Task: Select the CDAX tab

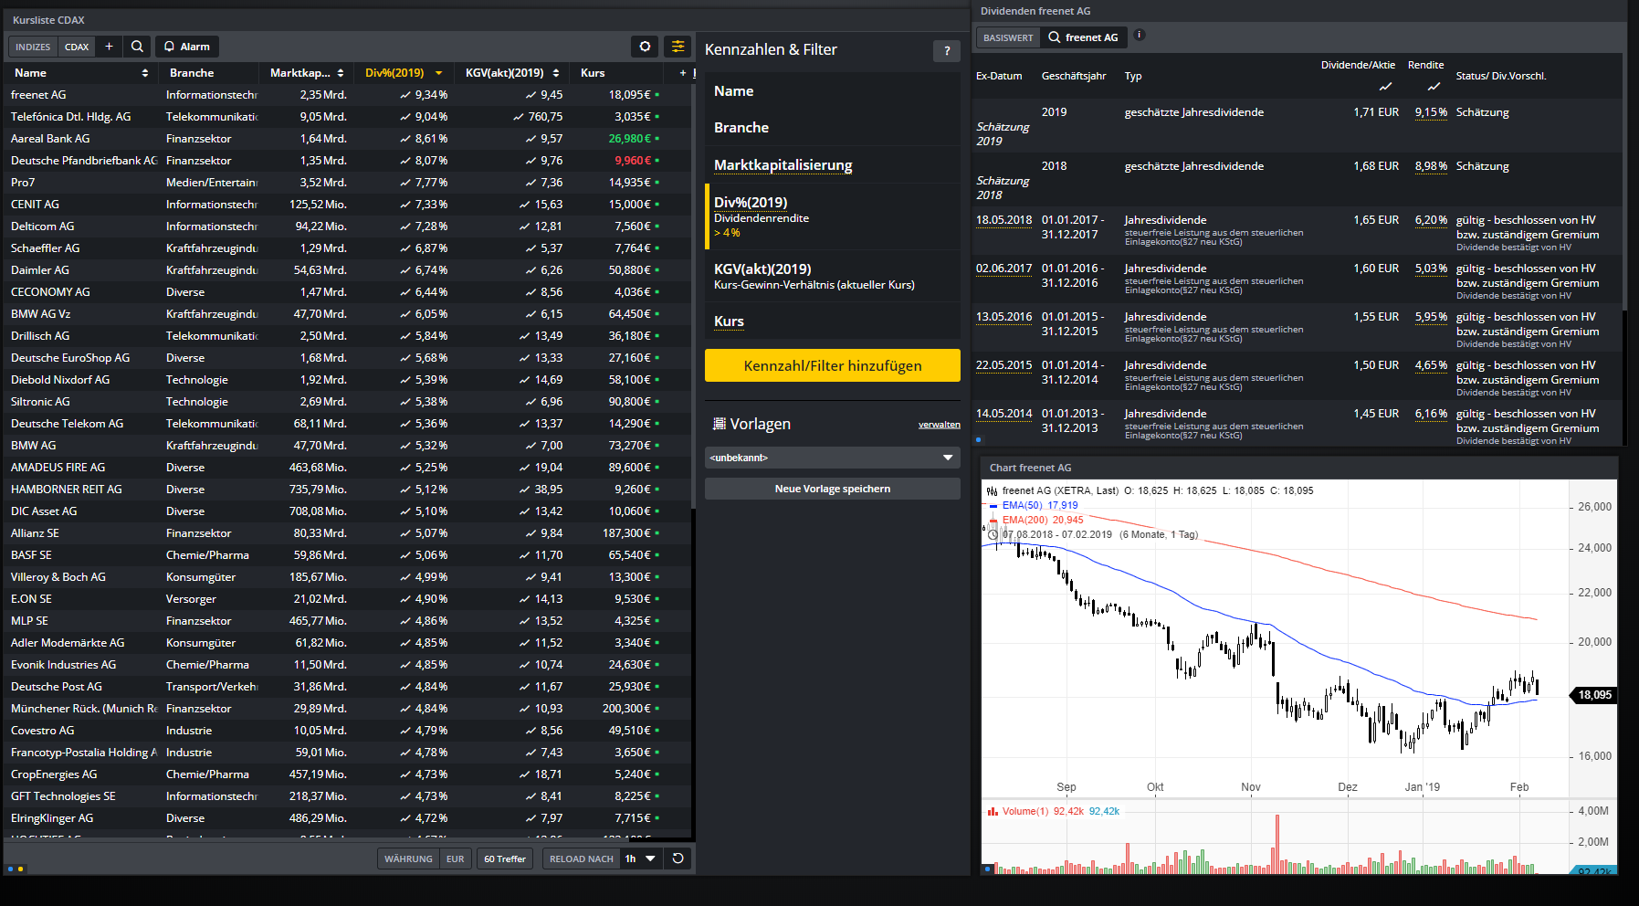Action: tap(77, 47)
